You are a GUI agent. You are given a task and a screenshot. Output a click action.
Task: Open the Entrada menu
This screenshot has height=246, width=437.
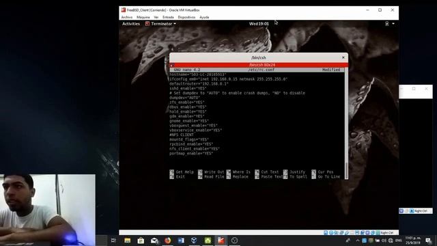point(168,17)
